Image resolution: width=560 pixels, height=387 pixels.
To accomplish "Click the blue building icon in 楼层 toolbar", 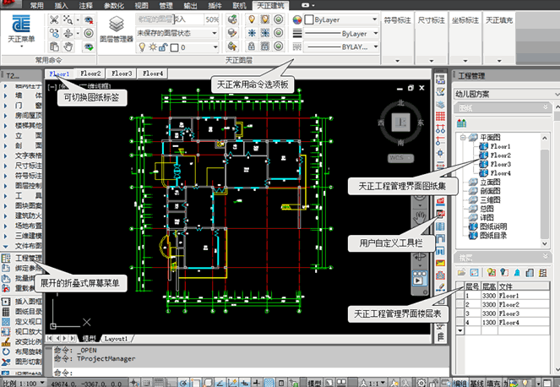I will click(x=517, y=273).
